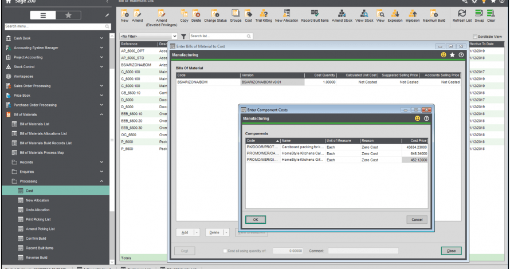Open Record Built Items tool
Viewport: 510px width, 269px height.
pyautogui.click(x=315, y=16)
